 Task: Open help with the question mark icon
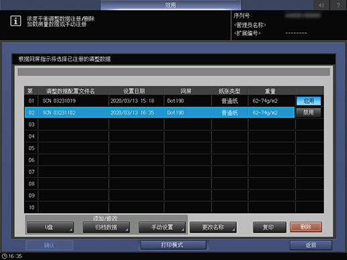[x=338, y=5]
